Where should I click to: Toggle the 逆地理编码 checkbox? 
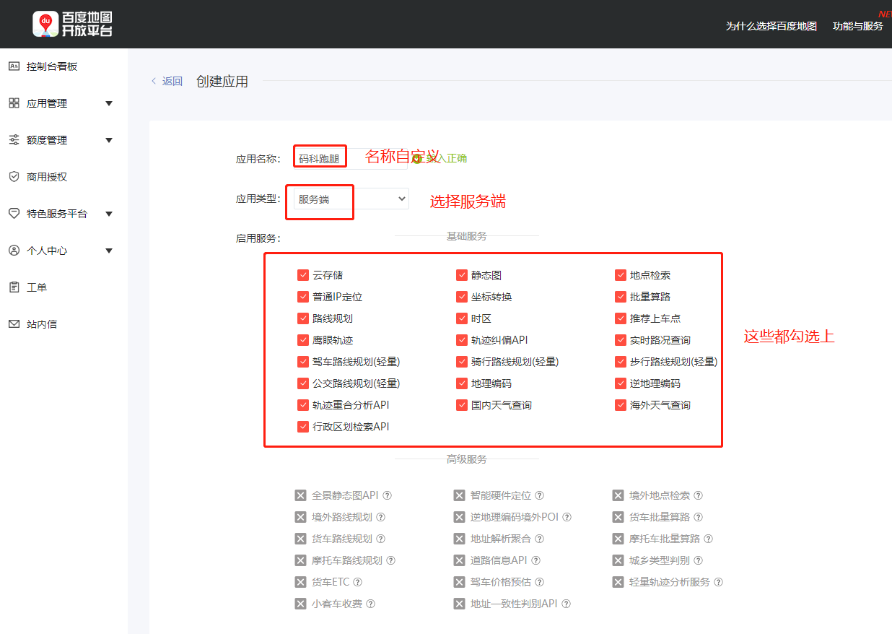tap(621, 383)
